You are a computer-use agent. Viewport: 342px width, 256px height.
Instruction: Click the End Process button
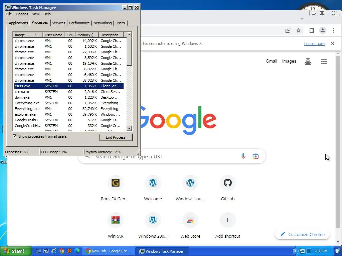pos(116,137)
